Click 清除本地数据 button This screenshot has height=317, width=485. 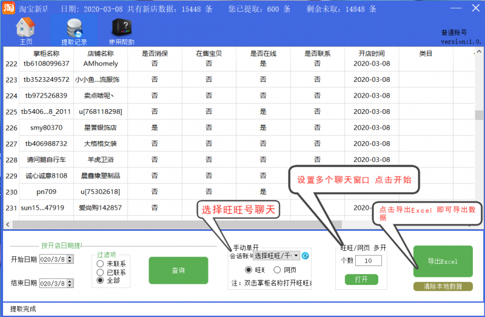(443, 286)
